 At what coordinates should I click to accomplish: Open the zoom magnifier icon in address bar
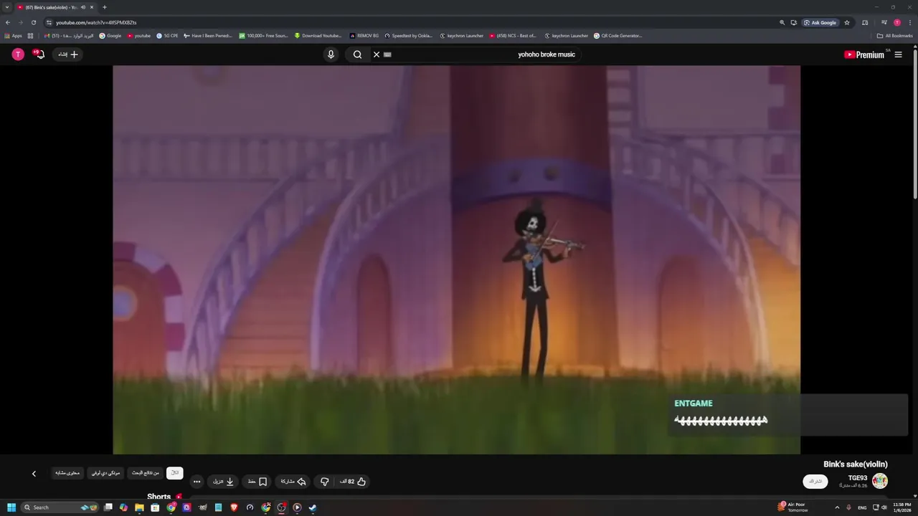coord(782,22)
